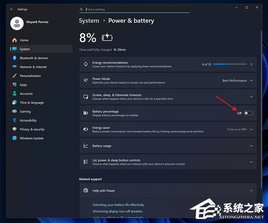
Task: Click the Privacy & security shield icon
Action: pyautogui.click(x=15, y=129)
